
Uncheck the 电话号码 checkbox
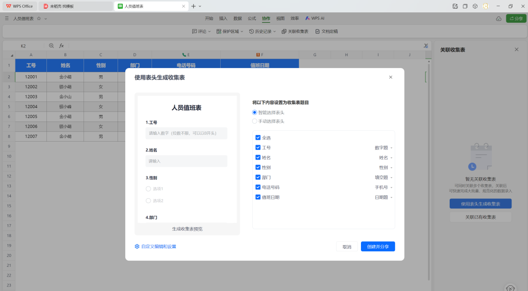click(x=258, y=187)
